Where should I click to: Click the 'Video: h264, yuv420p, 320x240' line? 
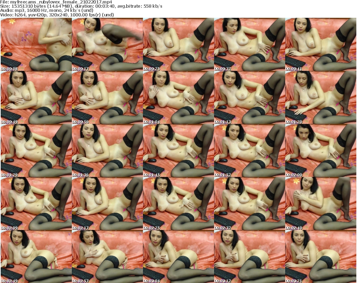57,15
